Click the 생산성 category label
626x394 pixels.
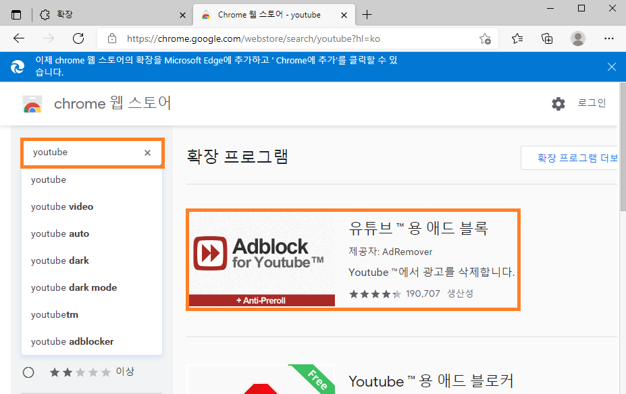pyautogui.click(x=460, y=293)
